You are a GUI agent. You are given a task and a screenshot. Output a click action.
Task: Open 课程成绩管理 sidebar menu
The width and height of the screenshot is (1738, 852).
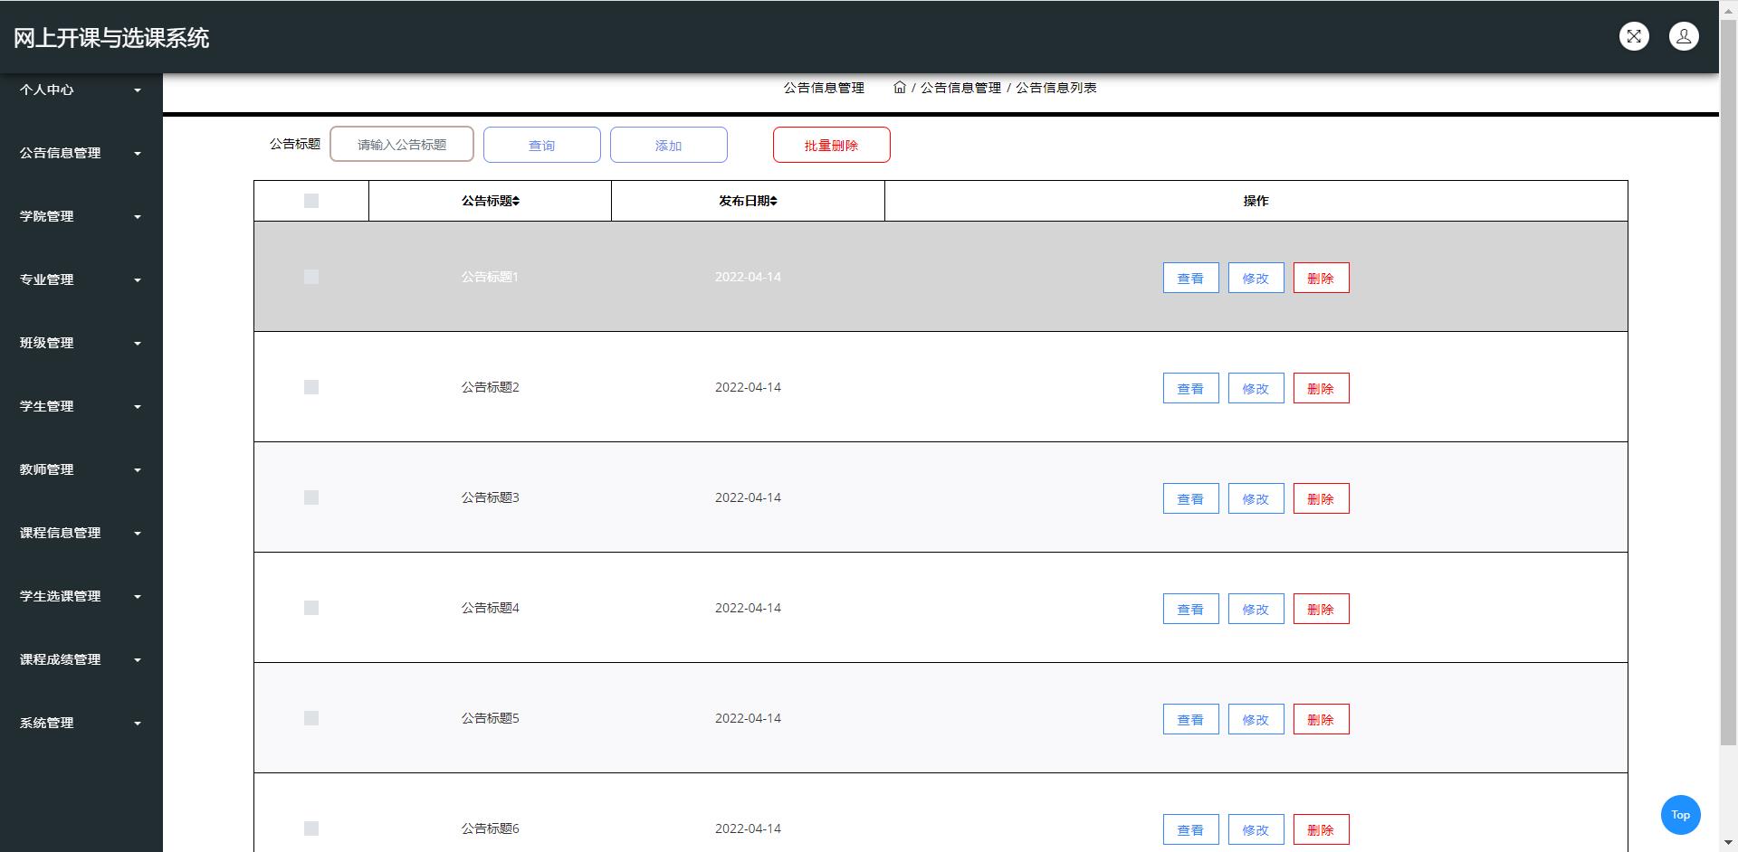coord(81,659)
